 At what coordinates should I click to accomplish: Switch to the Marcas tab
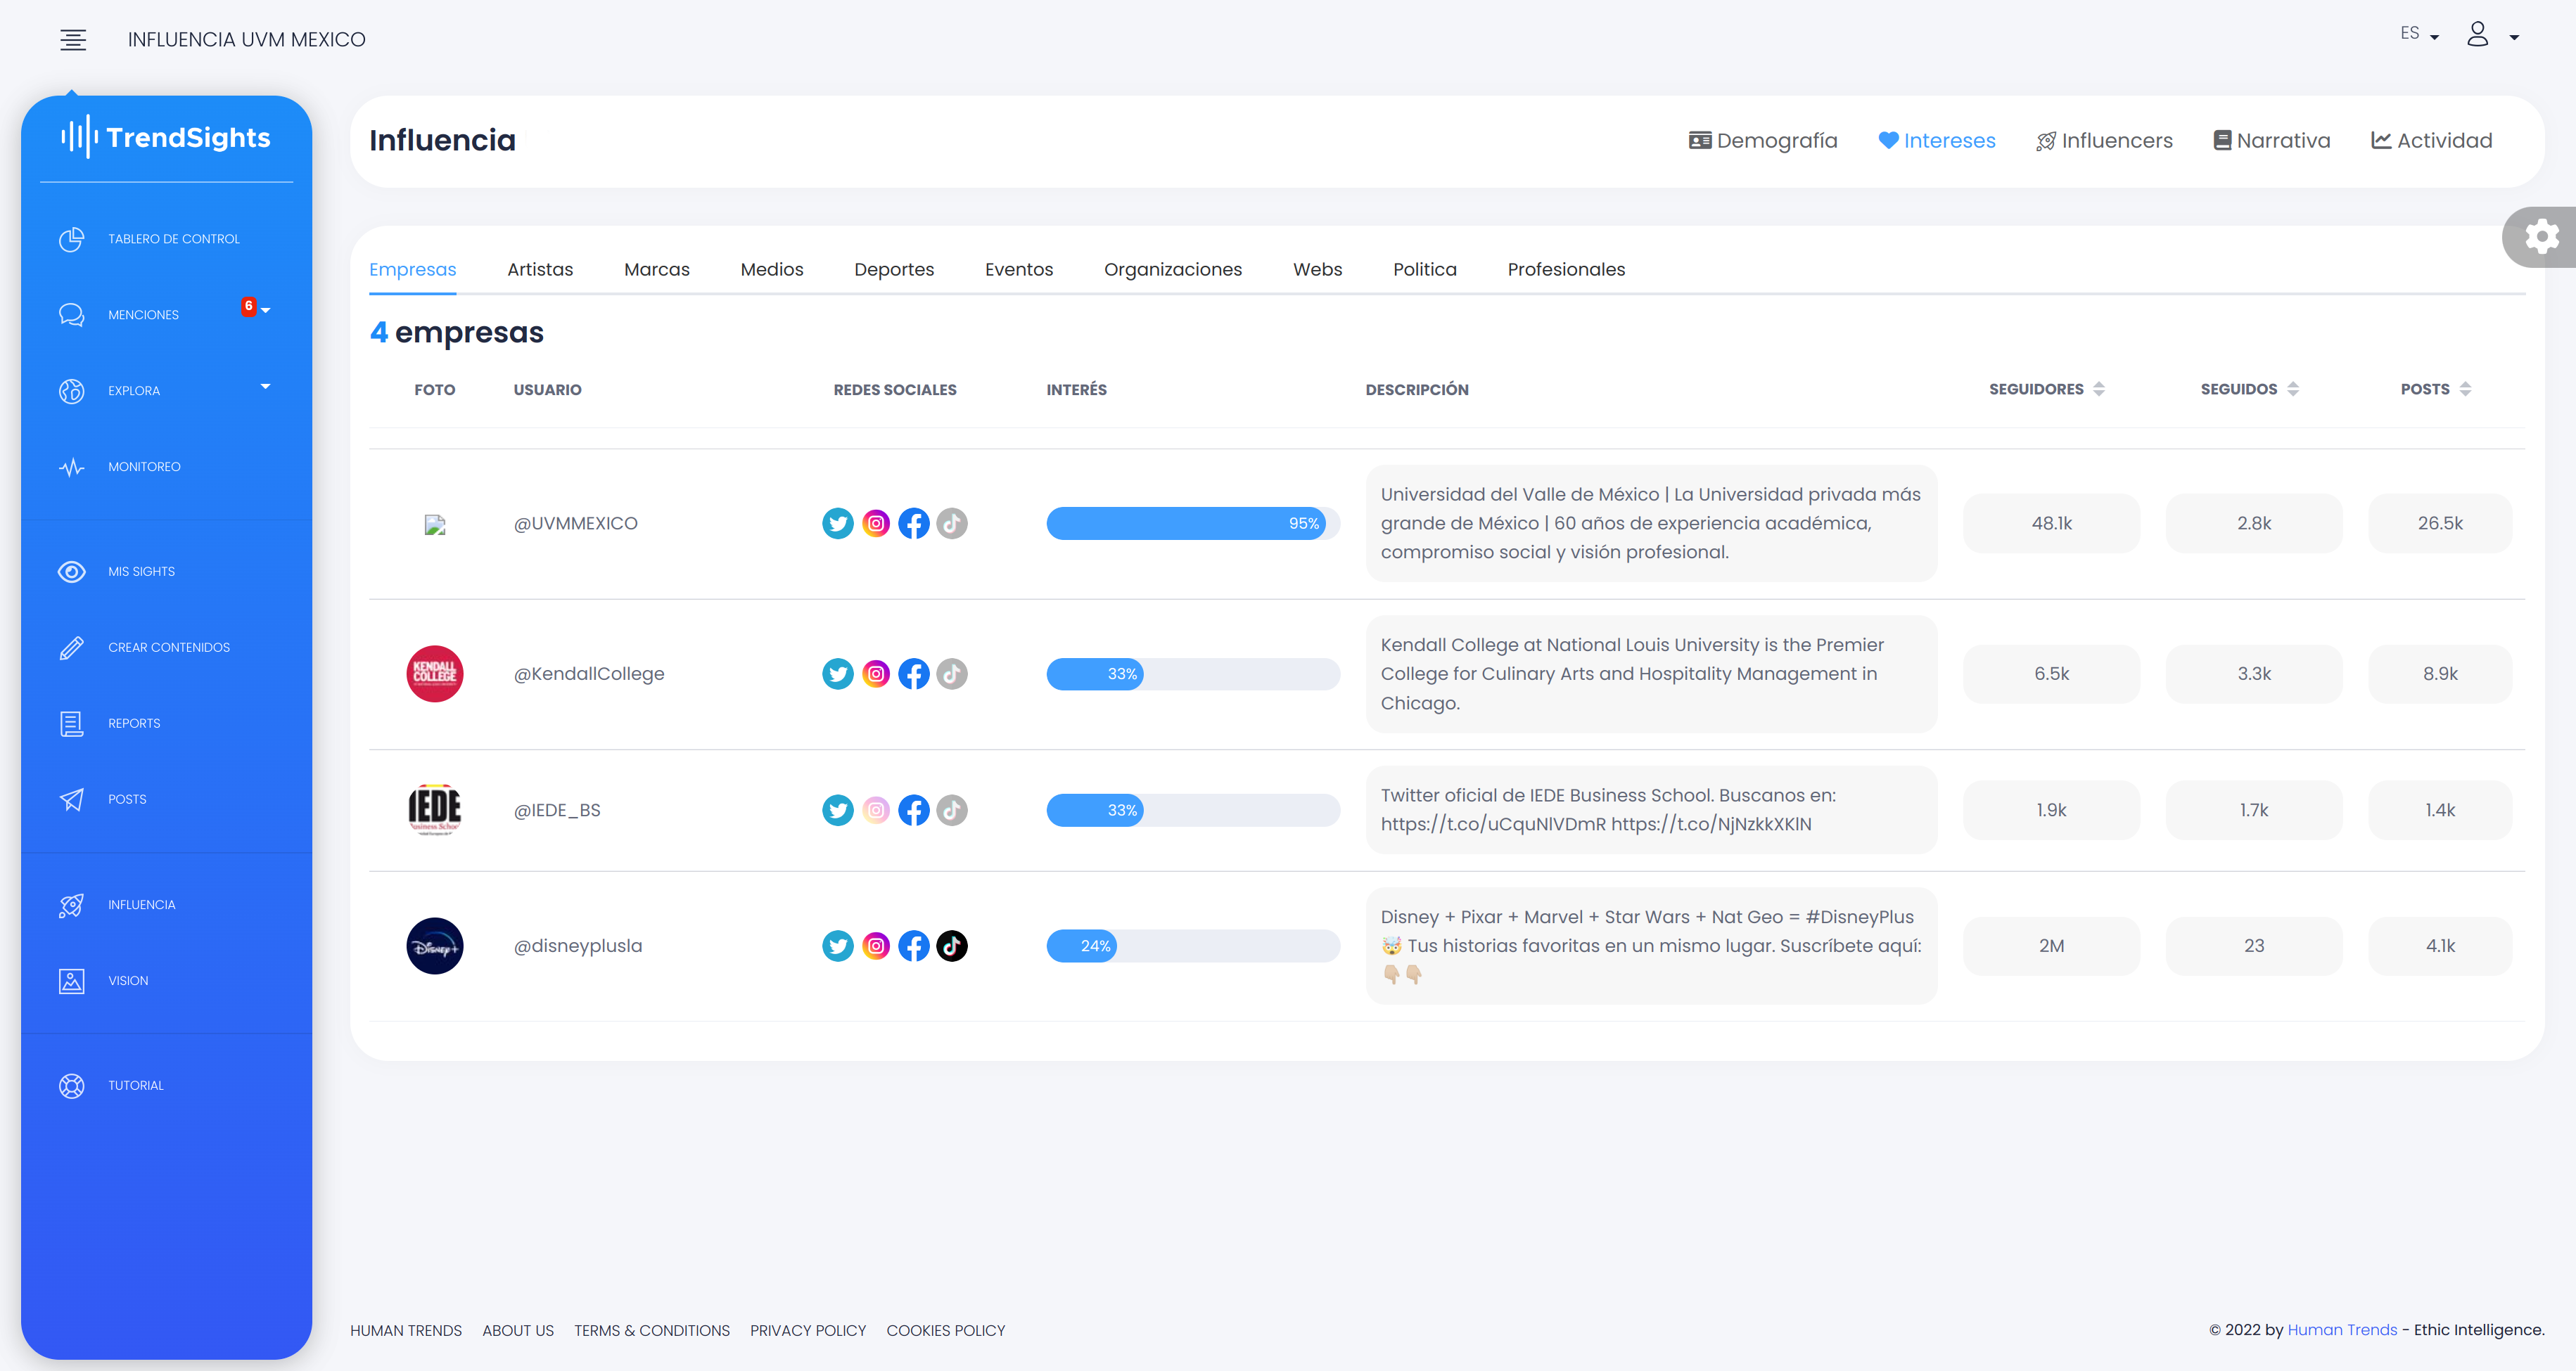tap(657, 270)
